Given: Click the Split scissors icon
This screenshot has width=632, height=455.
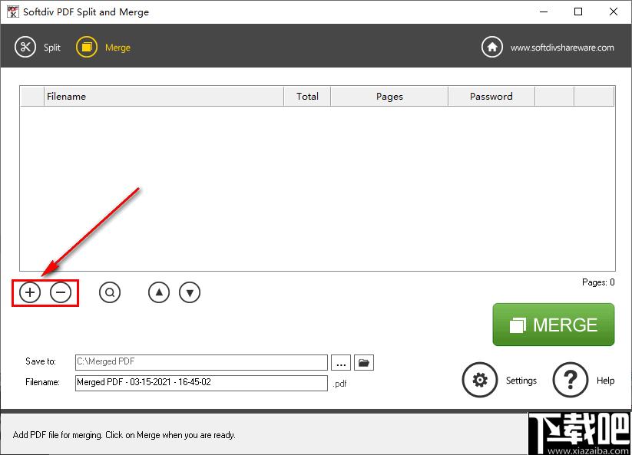Looking at the screenshot, I should click(x=25, y=47).
